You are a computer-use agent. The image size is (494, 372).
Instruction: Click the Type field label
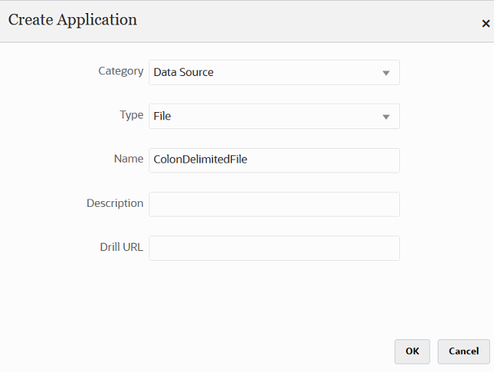pos(131,115)
